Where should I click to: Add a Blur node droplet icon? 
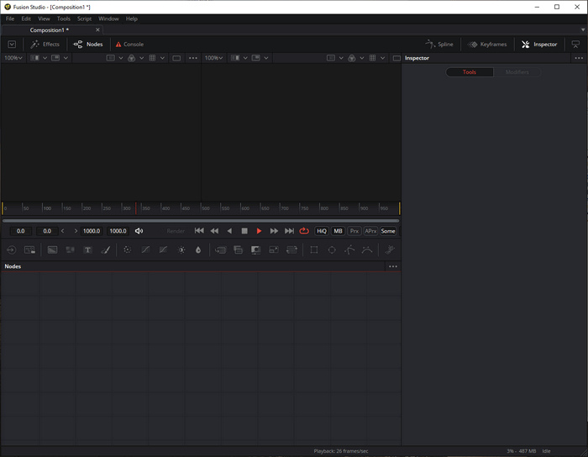click(x=198, y=250)
